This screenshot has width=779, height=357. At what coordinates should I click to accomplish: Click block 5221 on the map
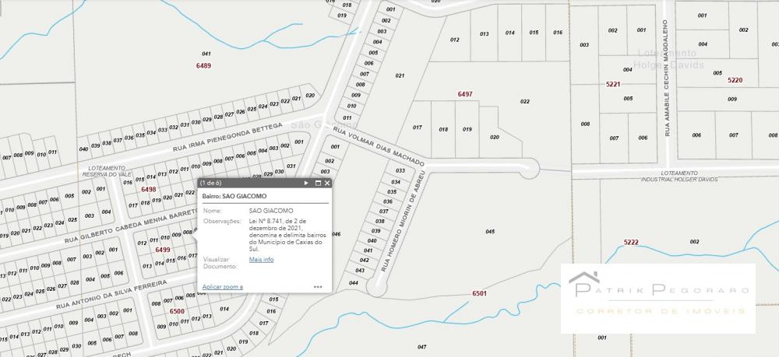click(x=613, y=84)
